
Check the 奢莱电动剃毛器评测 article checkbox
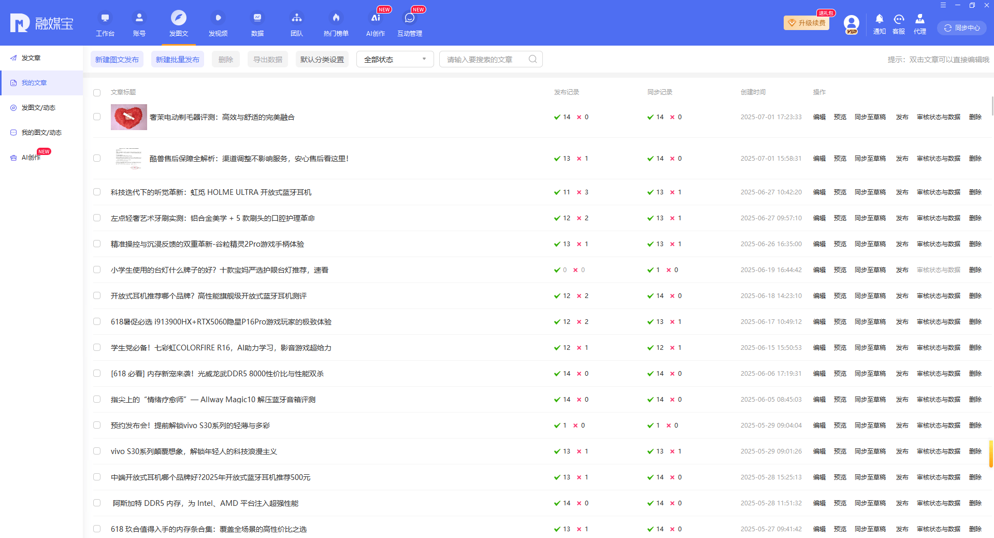click(97, 117)
